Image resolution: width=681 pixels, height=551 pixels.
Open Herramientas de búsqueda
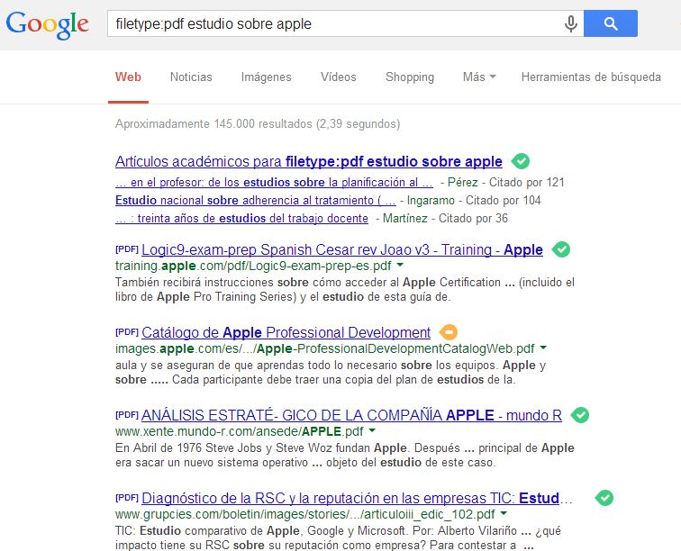pyautogui.click(x=591, y=77)
